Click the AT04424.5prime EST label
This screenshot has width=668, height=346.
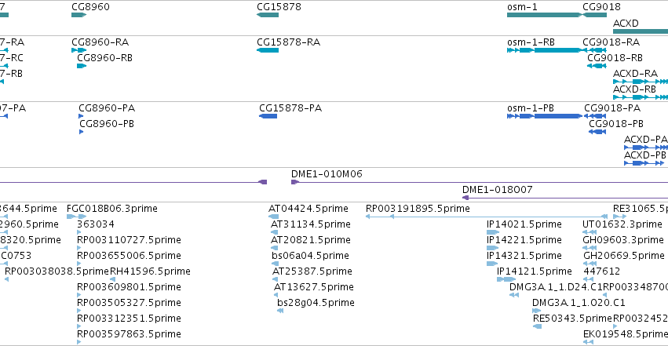coord(308,209)
